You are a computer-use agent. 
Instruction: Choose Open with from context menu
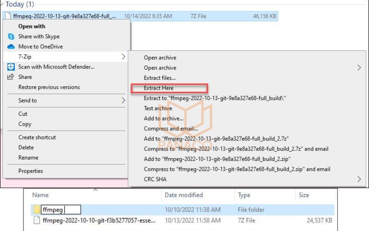click(32, 26)
